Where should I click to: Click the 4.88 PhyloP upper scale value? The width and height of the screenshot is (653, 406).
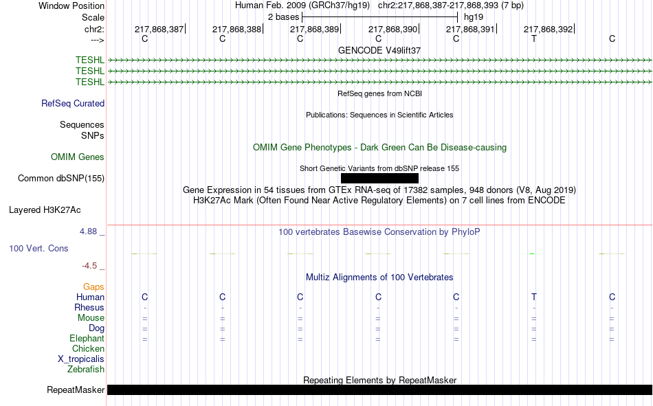[x=88, y=231]
